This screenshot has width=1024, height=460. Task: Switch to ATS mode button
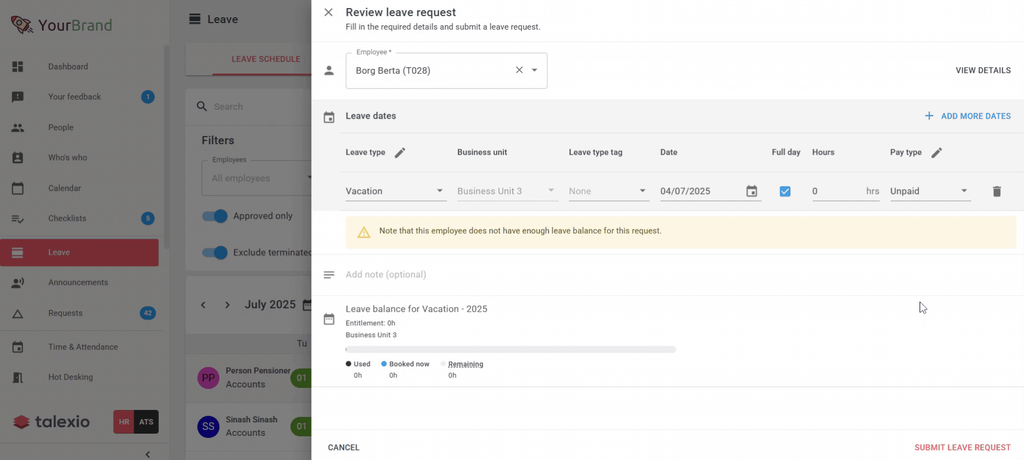(x=146, y=422)
